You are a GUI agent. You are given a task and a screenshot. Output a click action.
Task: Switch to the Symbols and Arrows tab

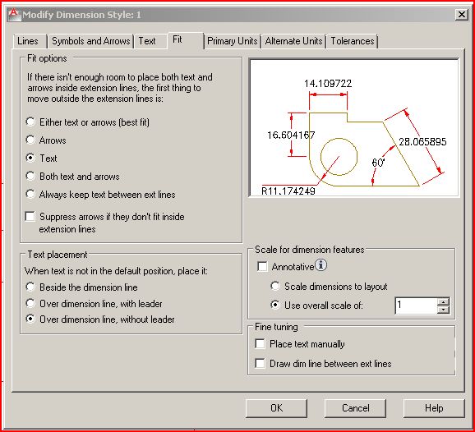point(90,41)
